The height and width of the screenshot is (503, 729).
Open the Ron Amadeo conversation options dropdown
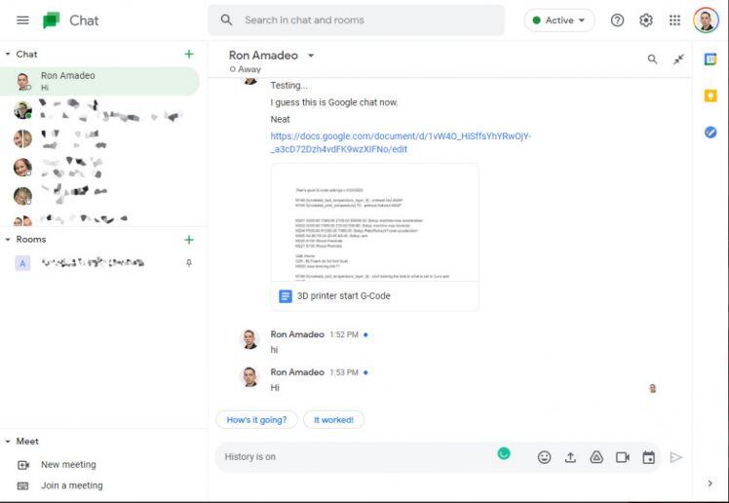pyautogui.click(x=311, y=56)
